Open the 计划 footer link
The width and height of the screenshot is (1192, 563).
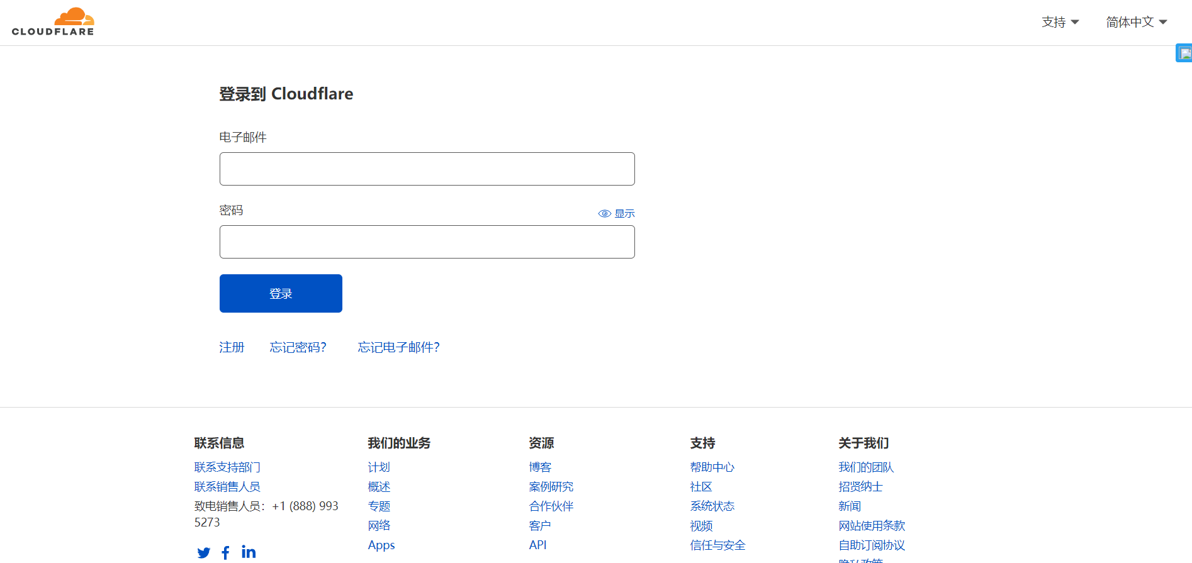click(x=379, y=467)
